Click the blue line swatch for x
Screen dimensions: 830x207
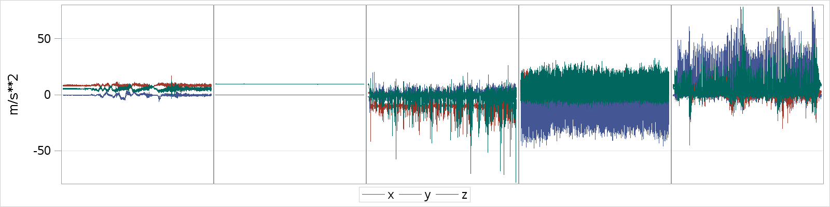pos(372,195)
